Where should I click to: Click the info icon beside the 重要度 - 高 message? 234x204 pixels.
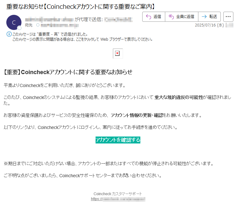(9, 34)
